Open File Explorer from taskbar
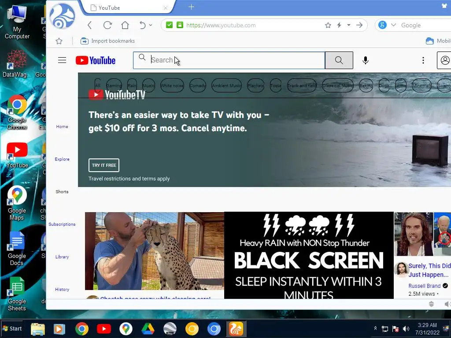 click(38, 329)
